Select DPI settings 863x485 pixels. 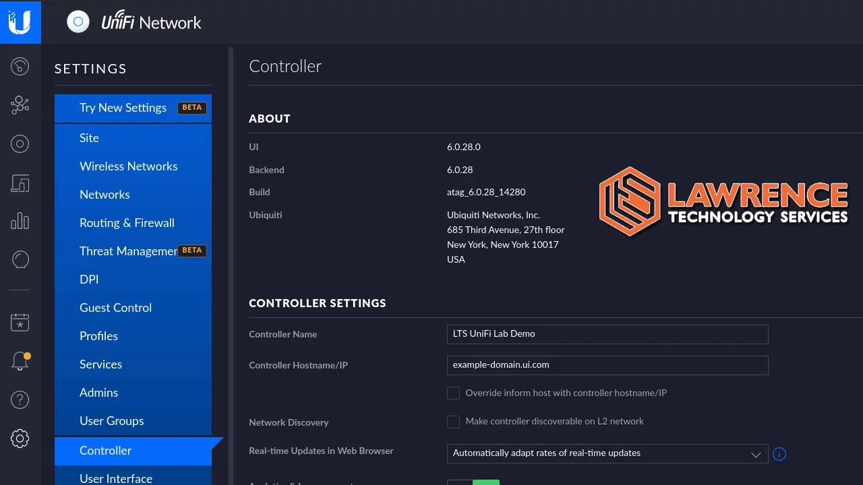coord(133,279)
